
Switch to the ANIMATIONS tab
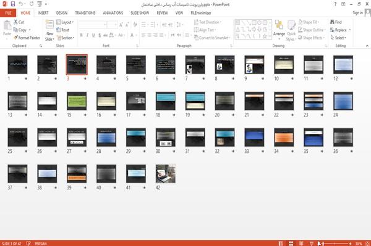(x=113, y=13)
